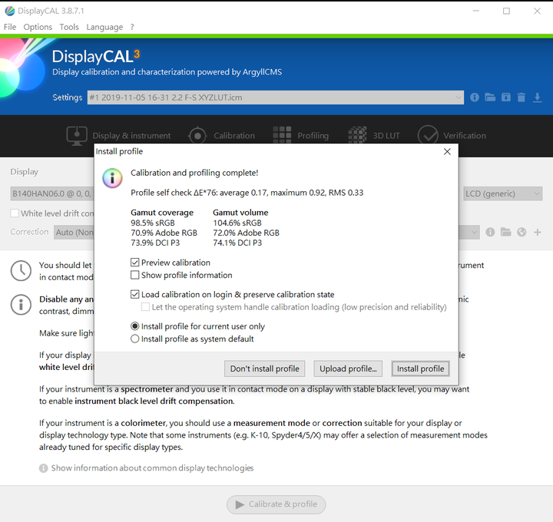
Task: Click the Install profile button
Action: pos(420,368)
